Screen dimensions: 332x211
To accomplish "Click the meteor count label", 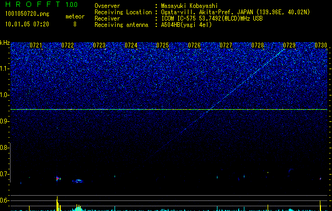I will [x=75, y=16].
